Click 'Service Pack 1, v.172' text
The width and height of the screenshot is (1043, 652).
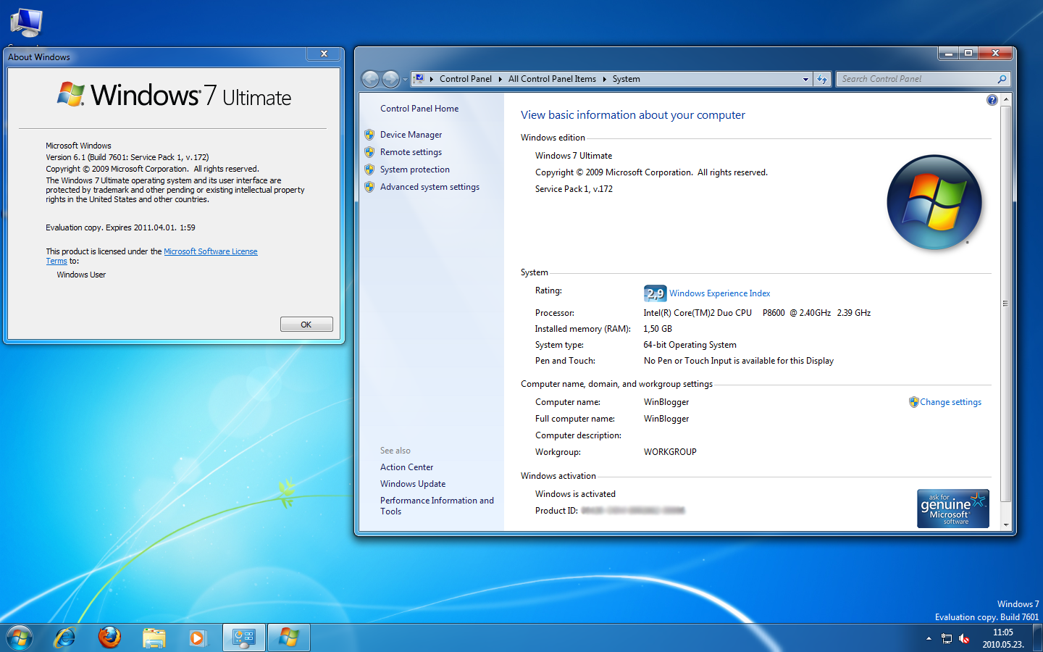(x=574, y=189)
